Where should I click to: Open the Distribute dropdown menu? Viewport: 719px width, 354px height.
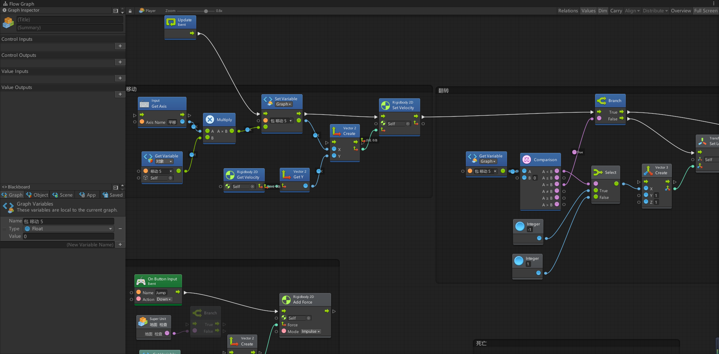coord(655,11)
